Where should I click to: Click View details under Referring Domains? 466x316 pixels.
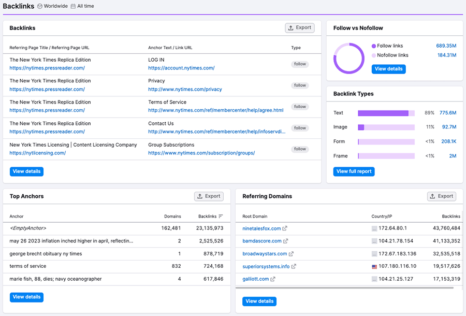[x=259, y=301]
